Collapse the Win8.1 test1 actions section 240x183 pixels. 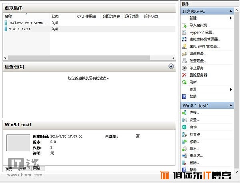click(231, 106)
